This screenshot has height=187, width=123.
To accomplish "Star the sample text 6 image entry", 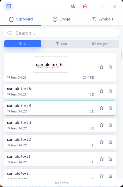I will 102,67.
